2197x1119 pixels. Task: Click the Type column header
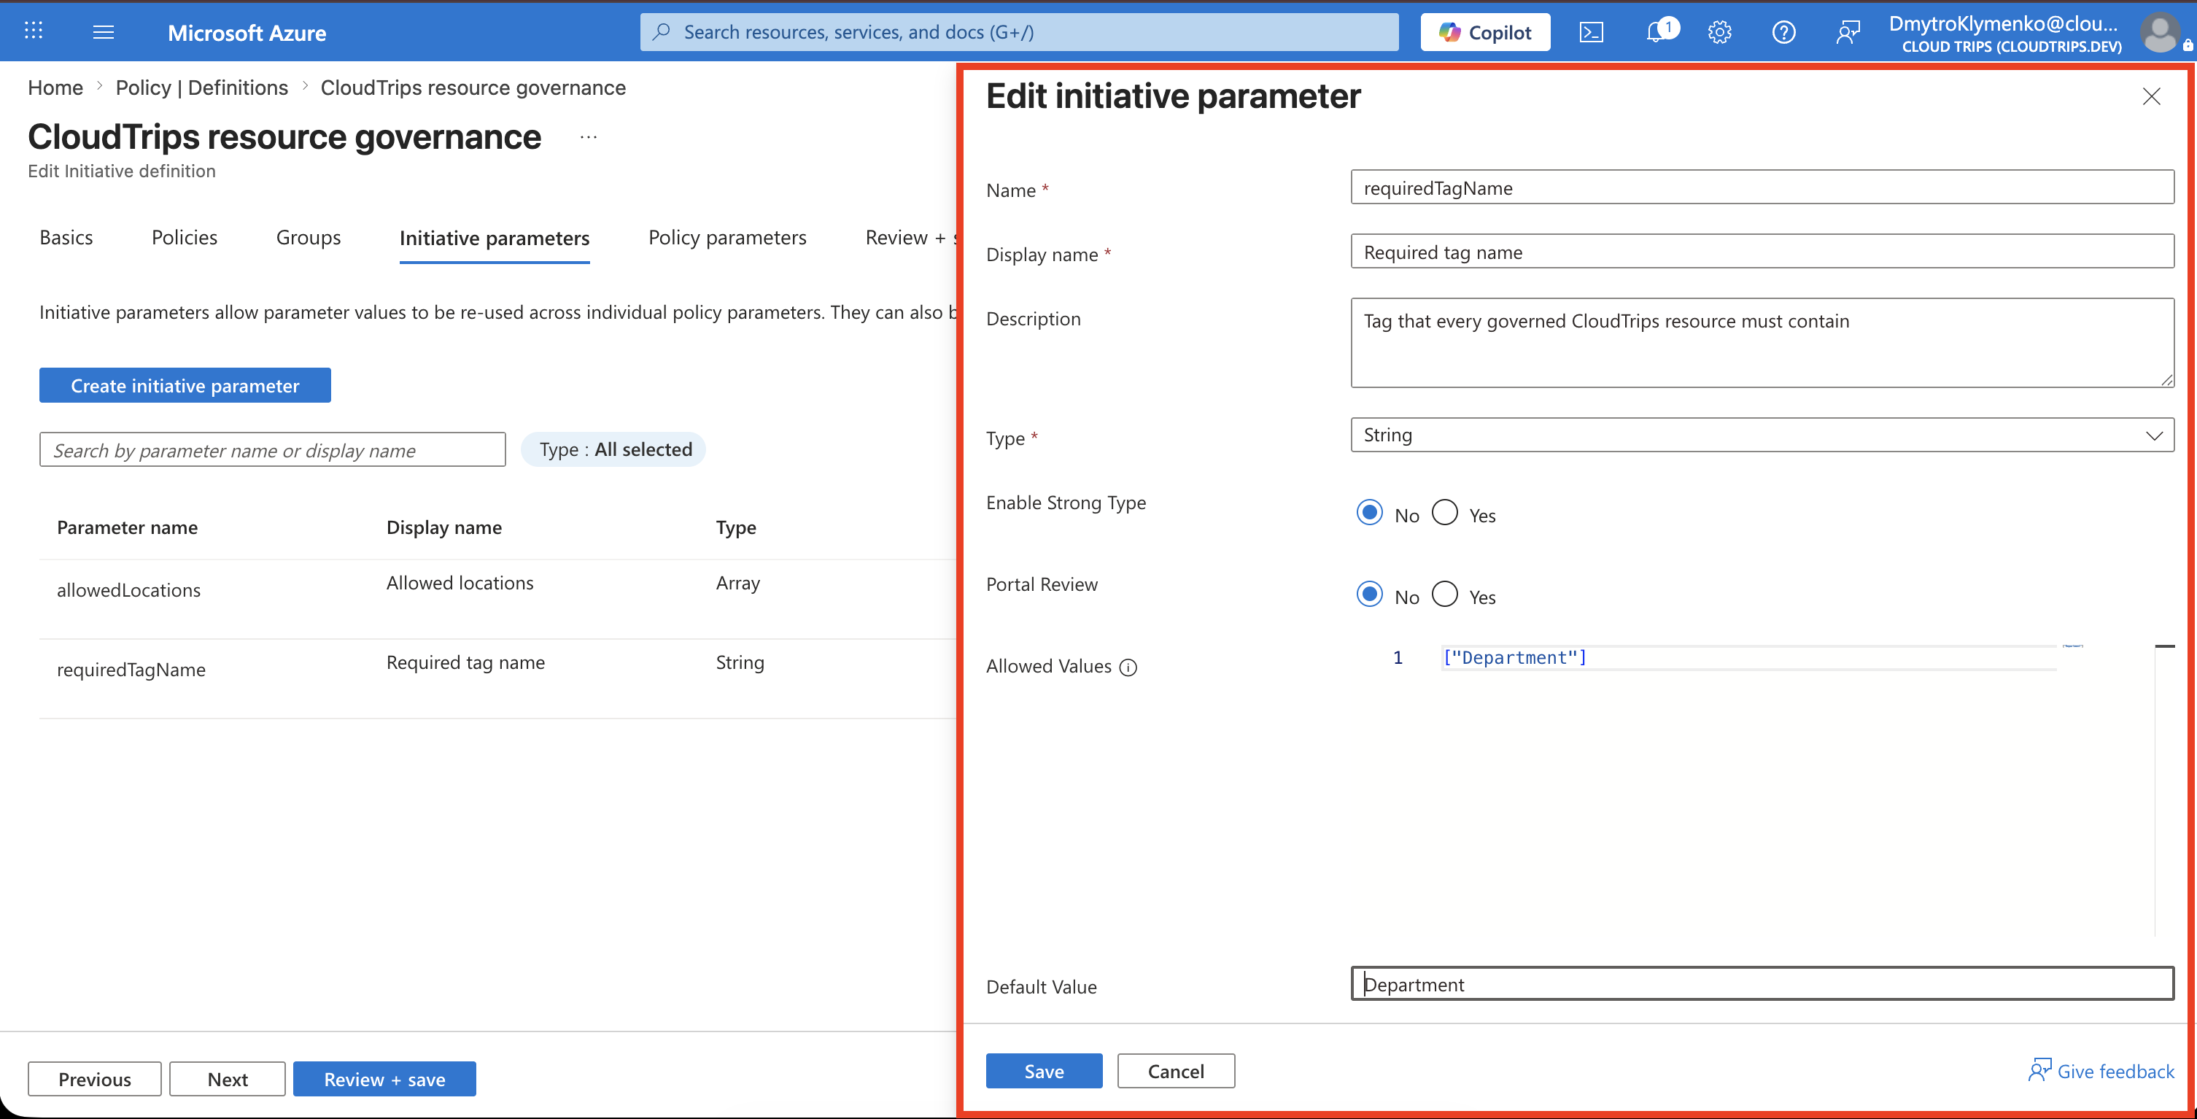tap(736, 528)
